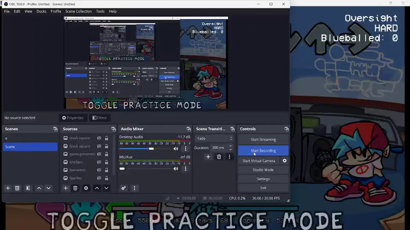Viewport: 410px width, 230px height.
Task: Open the Tools menu
Action: point(100,11)
